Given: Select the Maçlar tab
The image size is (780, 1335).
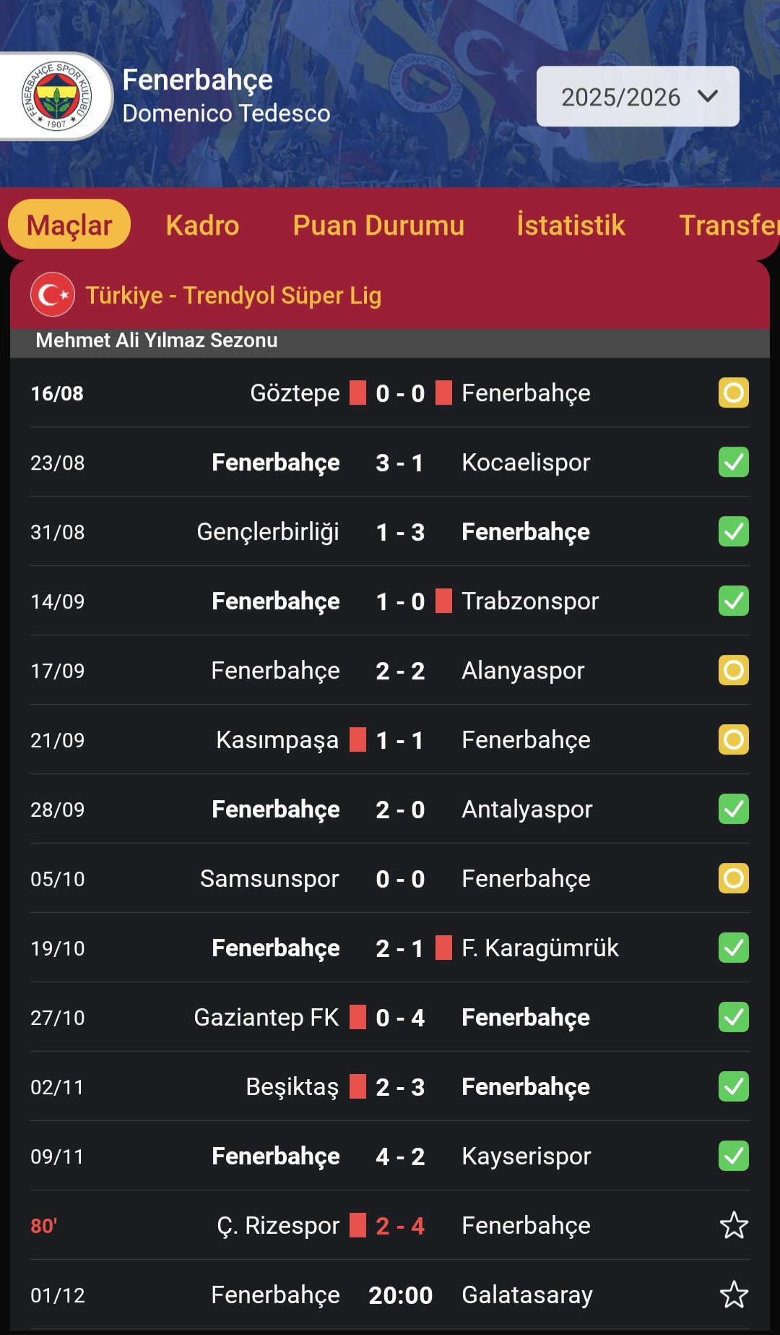Looking at the screenshot, I should [x=69, y=226].
